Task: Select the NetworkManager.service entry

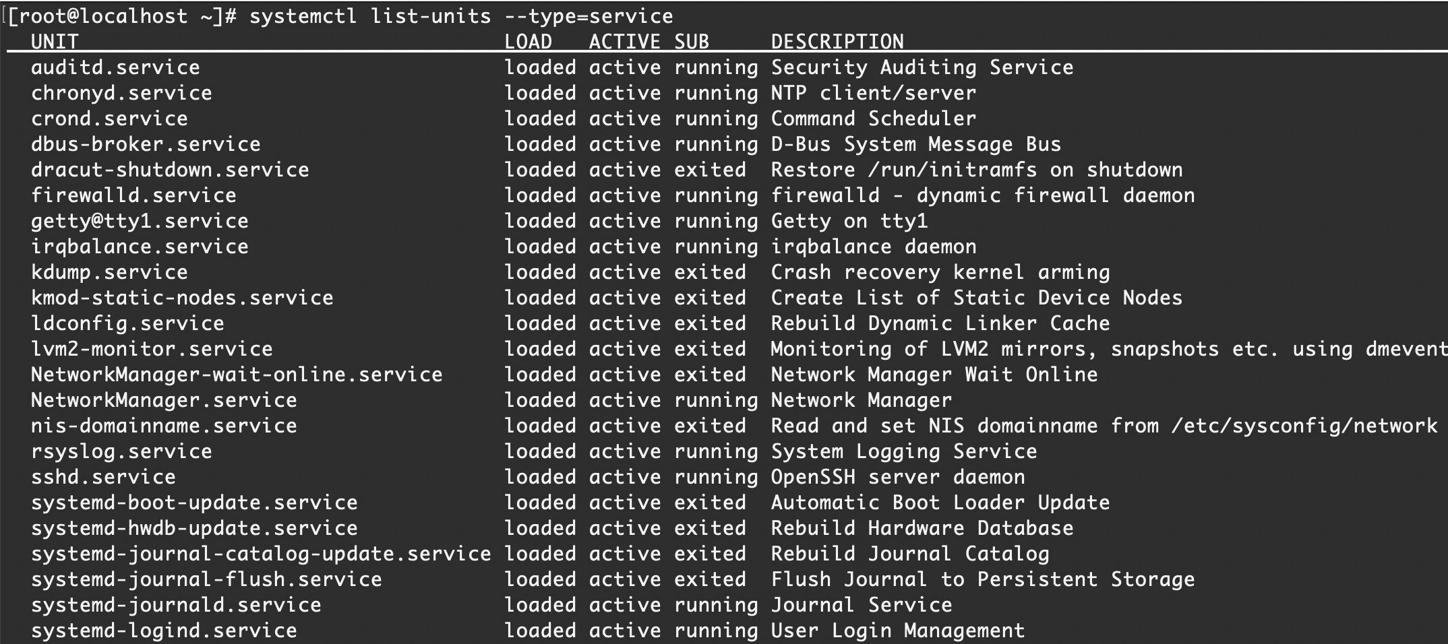Action: click(x=164, y=400)
